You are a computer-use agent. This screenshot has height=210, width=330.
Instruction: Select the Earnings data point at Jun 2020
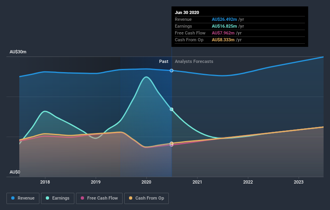click(172, 109)
